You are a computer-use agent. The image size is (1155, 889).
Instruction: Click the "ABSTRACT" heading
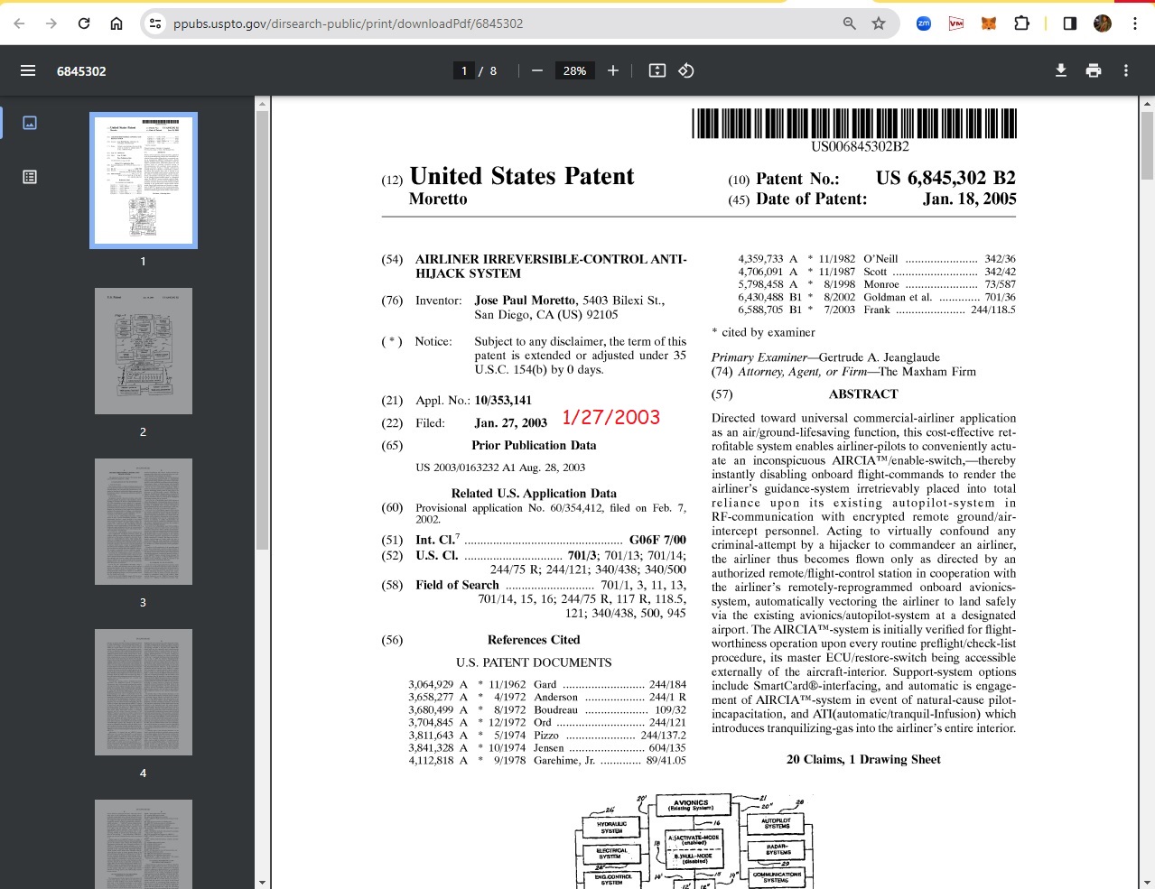click(x=863, y=394)
